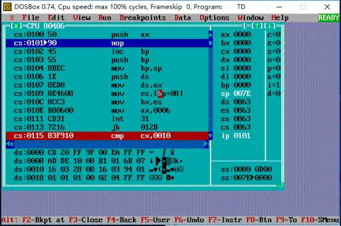341x226 pixels.
Task: Select instruction cs:0106 push ds
Action: (107, 77)
